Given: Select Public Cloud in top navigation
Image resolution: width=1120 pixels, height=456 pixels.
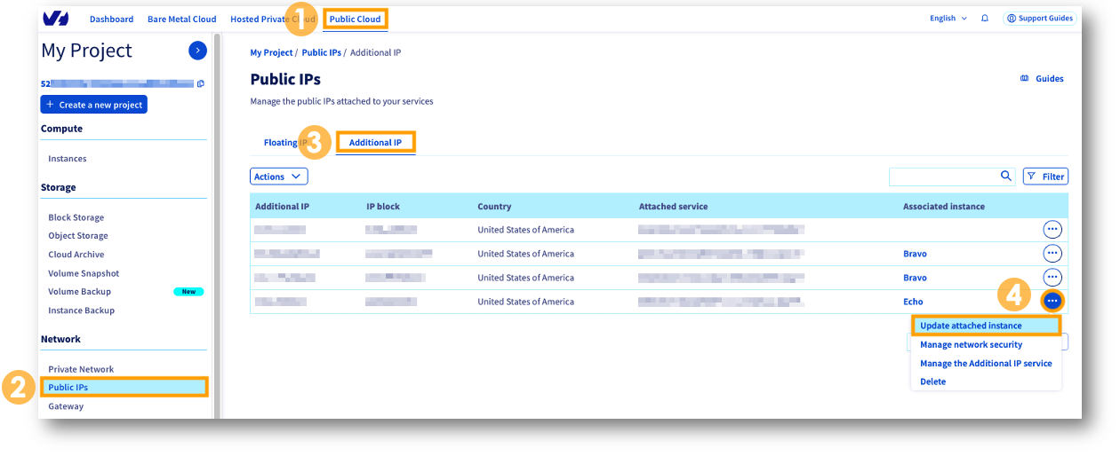Looking at the screenshot, I should [355, 19].
